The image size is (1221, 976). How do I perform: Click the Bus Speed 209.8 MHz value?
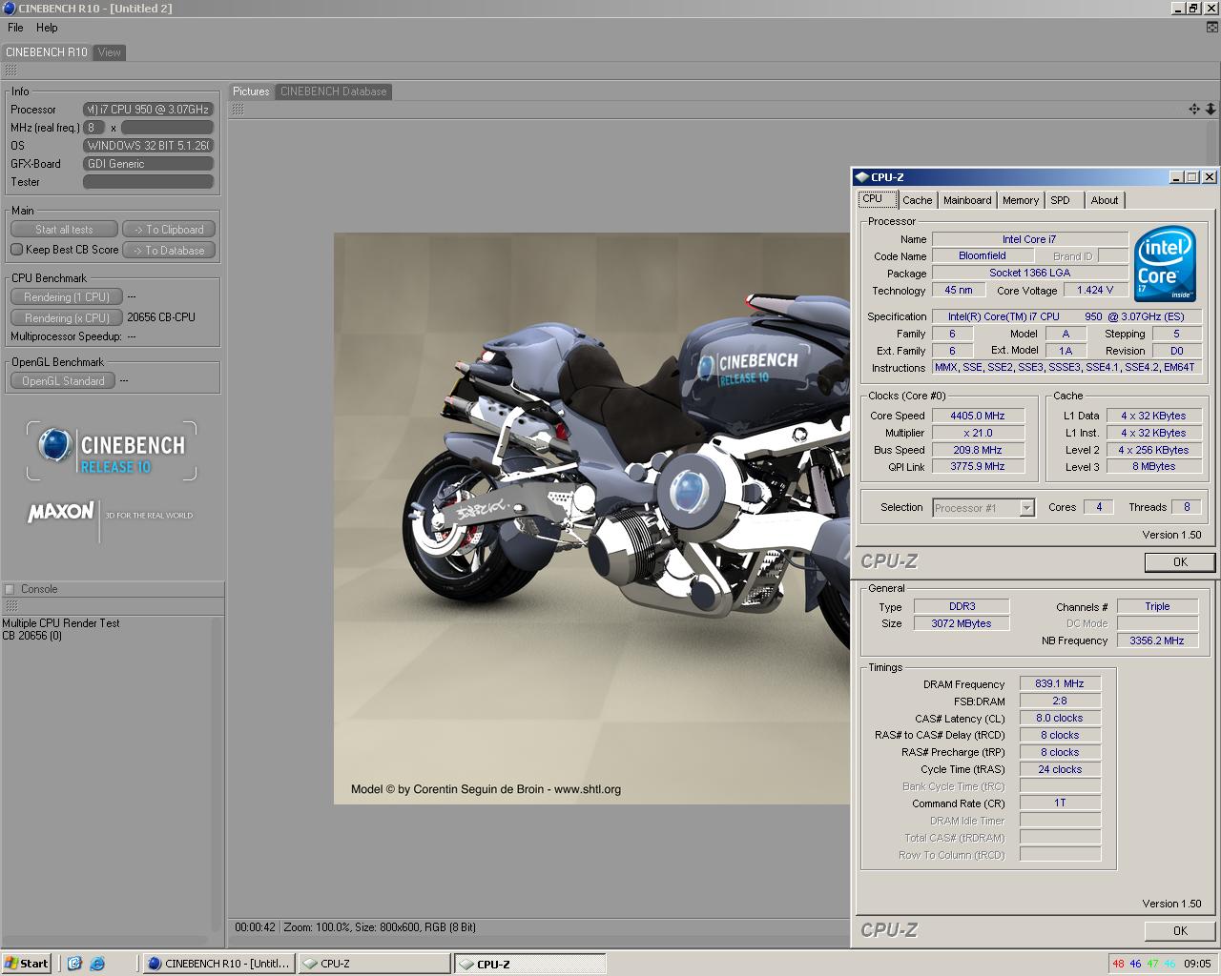978,450
